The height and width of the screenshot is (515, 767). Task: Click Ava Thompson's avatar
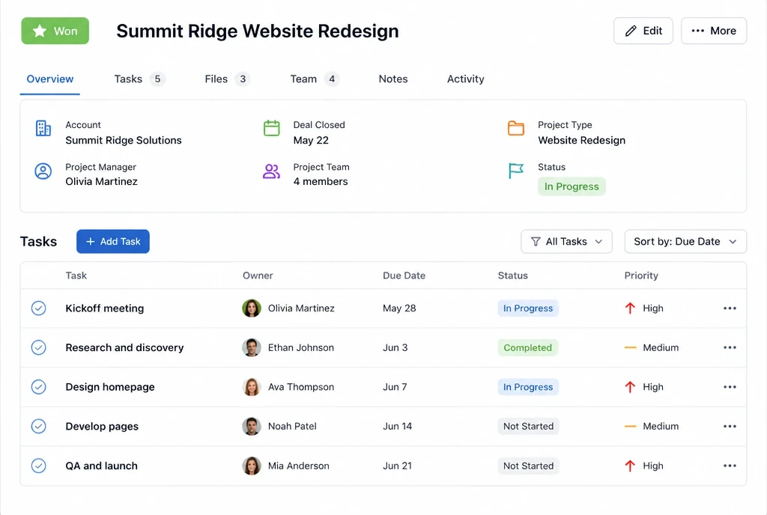tap(252, 387)
